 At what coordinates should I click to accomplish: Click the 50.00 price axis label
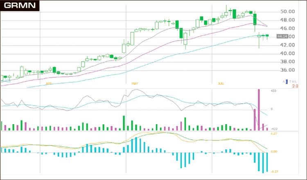coord(287,12)
